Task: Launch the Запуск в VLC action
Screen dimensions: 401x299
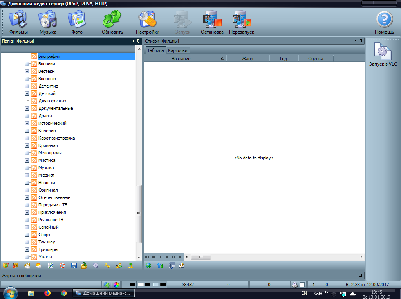Action: [x=383, y=55]
